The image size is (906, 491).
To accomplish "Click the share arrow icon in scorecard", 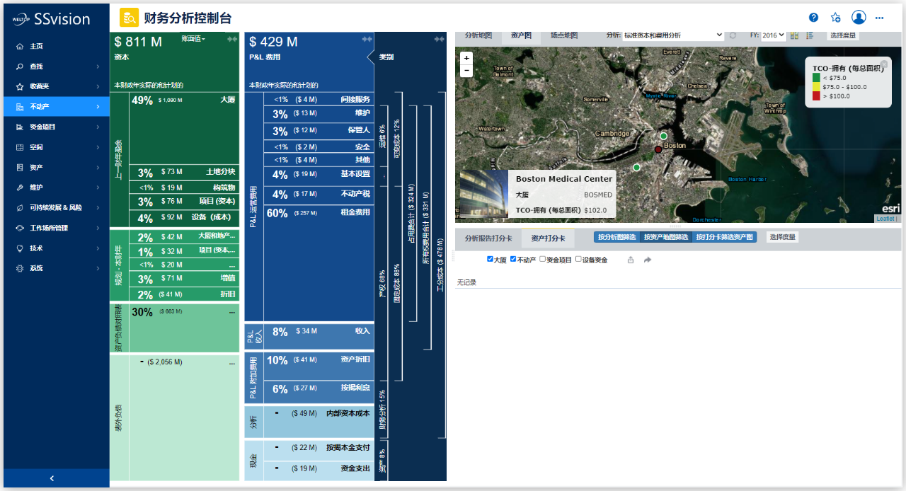I will [x=647, y=260].
